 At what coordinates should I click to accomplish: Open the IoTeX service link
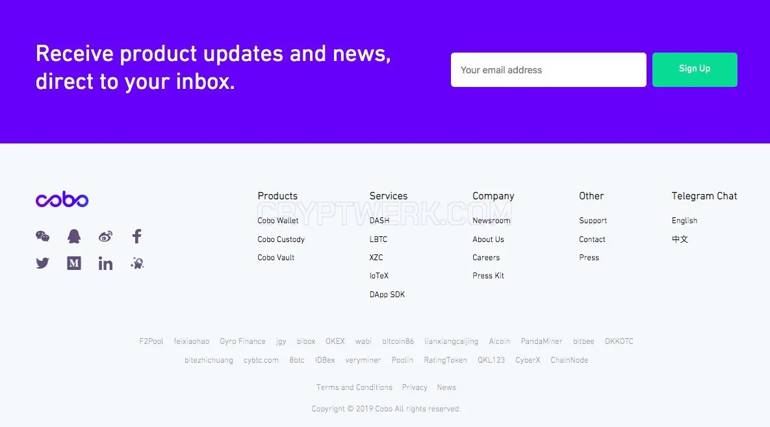click(379, 276)
